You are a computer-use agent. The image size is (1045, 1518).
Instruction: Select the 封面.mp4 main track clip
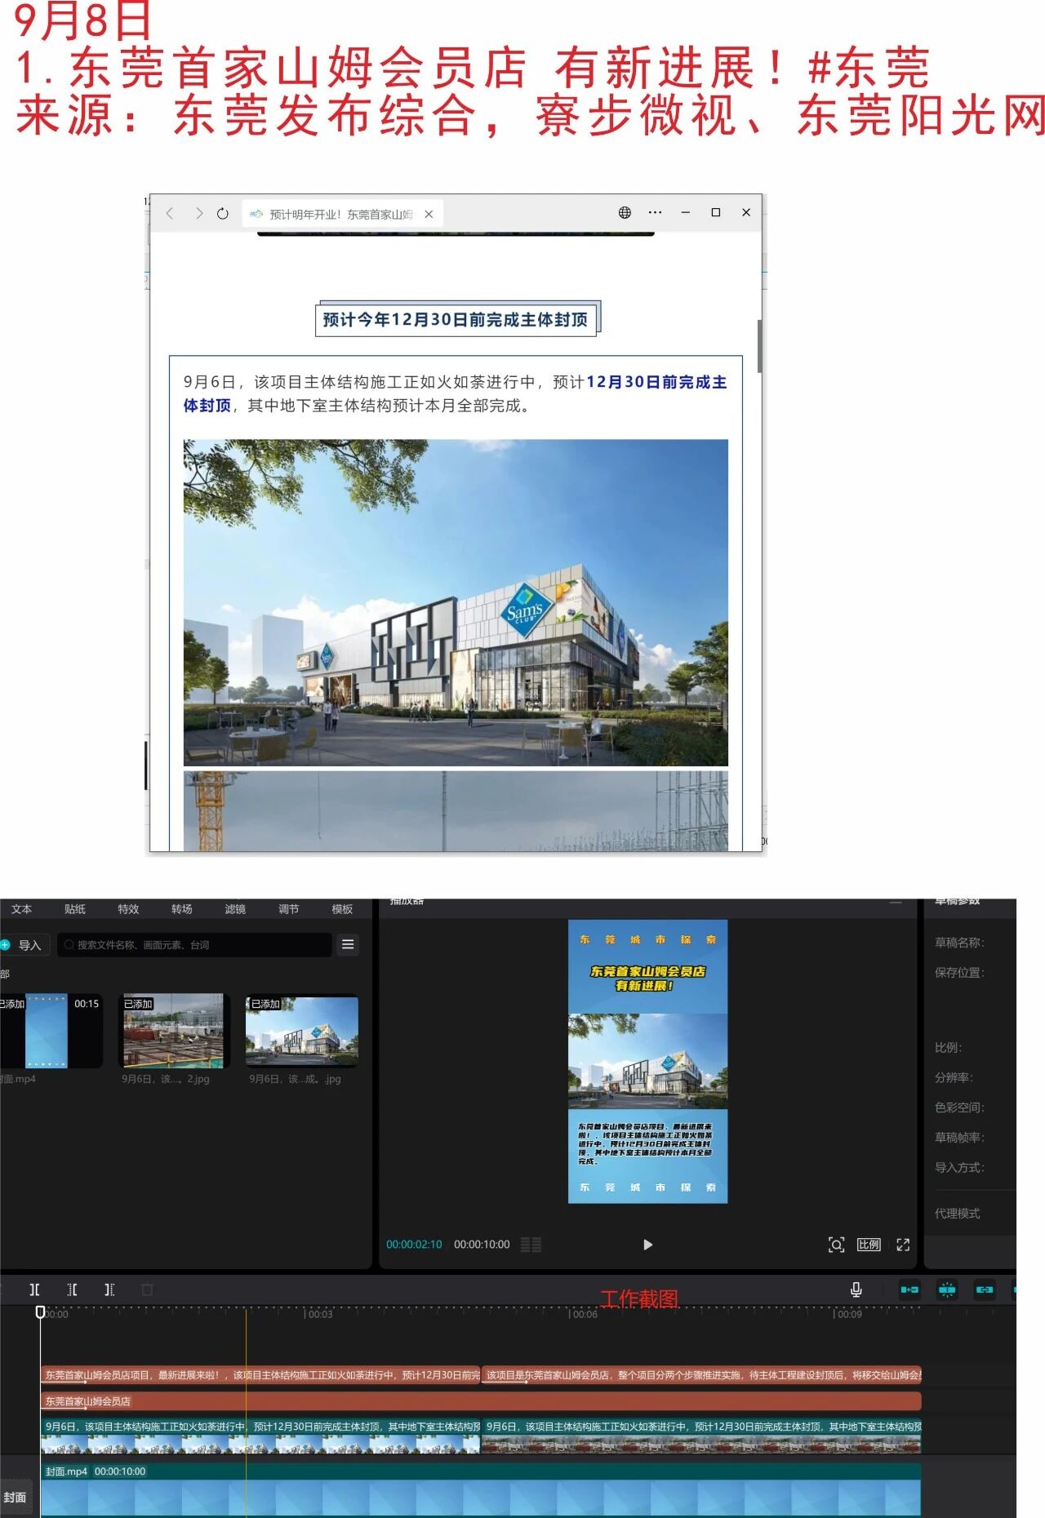click(x=481, y=1490)
